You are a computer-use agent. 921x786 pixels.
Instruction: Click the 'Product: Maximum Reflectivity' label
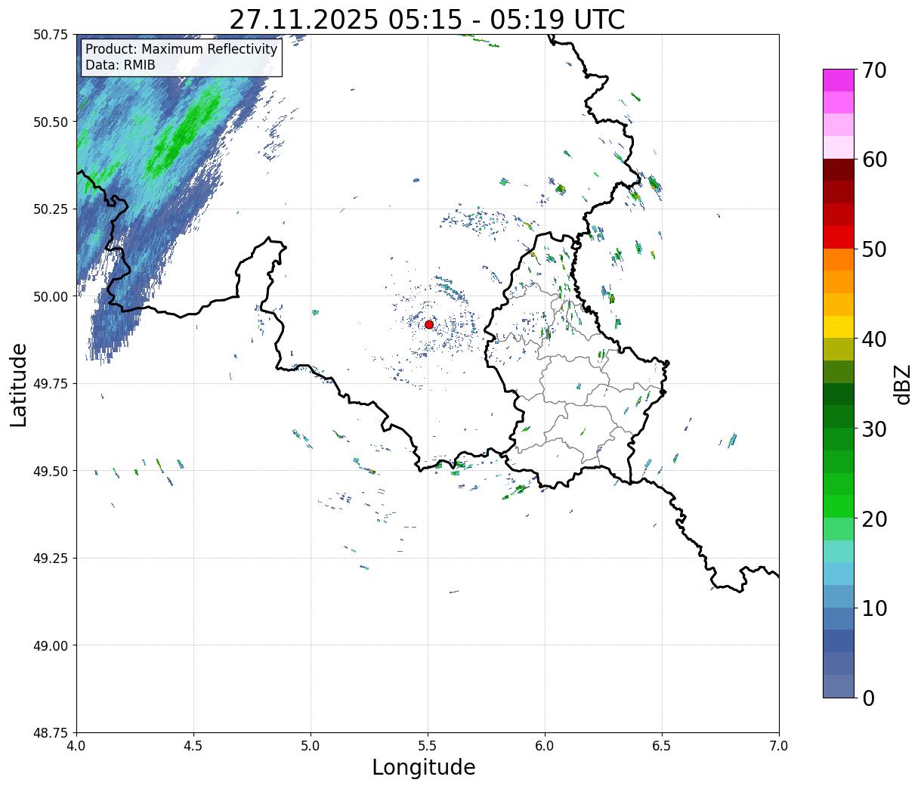(181, 49)
